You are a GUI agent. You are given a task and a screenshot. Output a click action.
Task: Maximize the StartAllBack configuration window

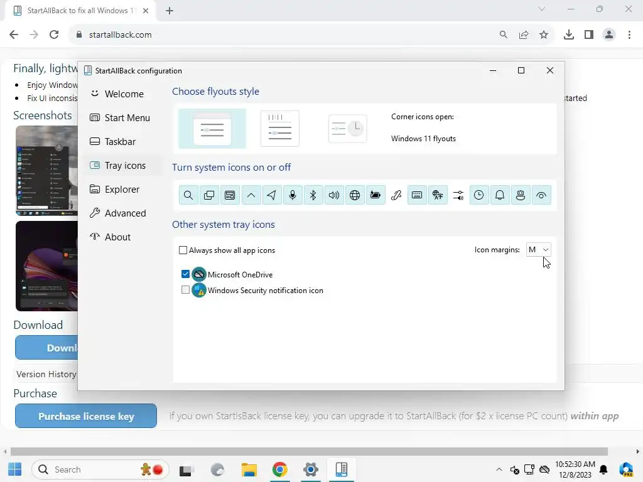tap(521, 70)
